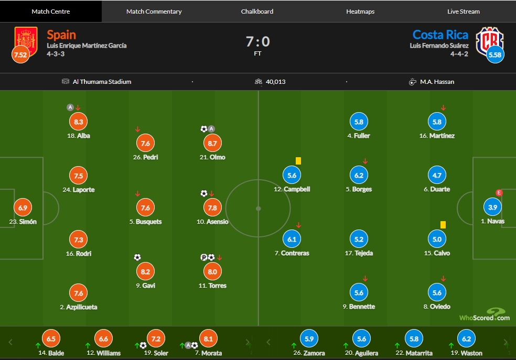Click Navas's red error icon
Image resolution: width=516 pixels, height=360 pixels.
click(x=499, y=193)
